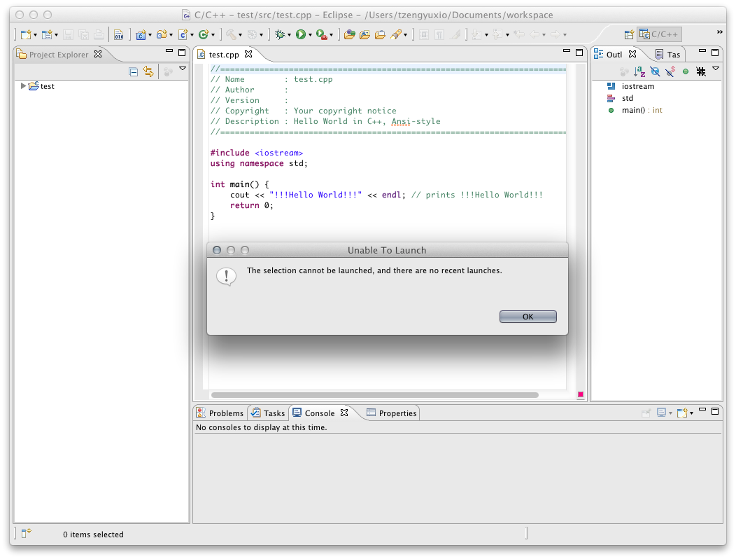
Task: Click the Open Perspective icon
Action: pos(629,34)
